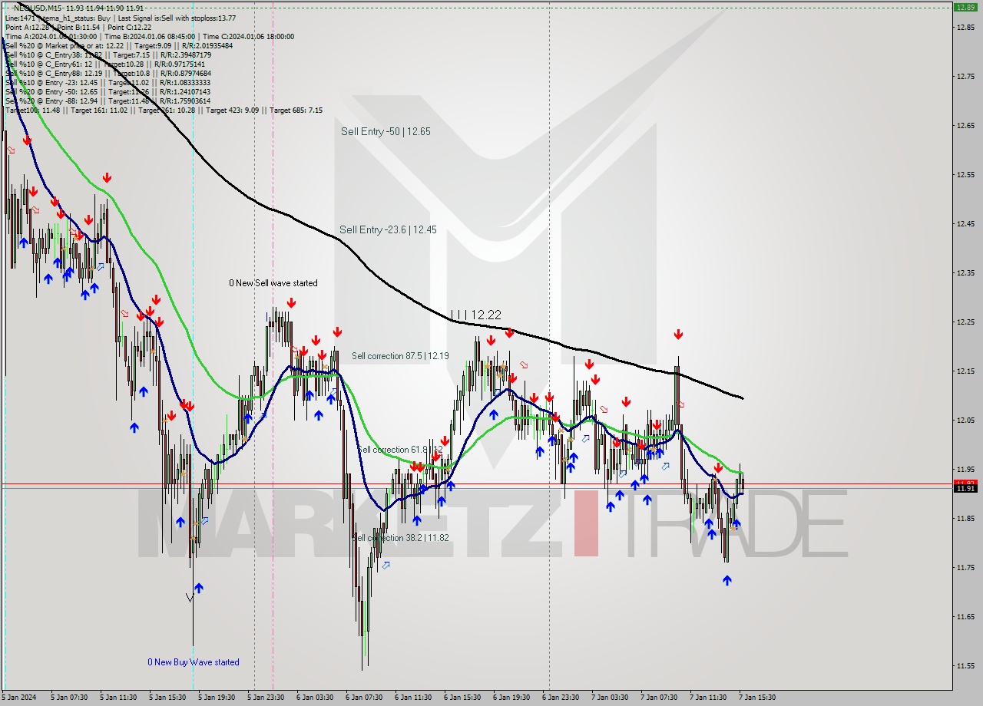This screenshot has height=706, width=983.
Task: Click 12.15 on the price axis
Action: coord(965,371)
